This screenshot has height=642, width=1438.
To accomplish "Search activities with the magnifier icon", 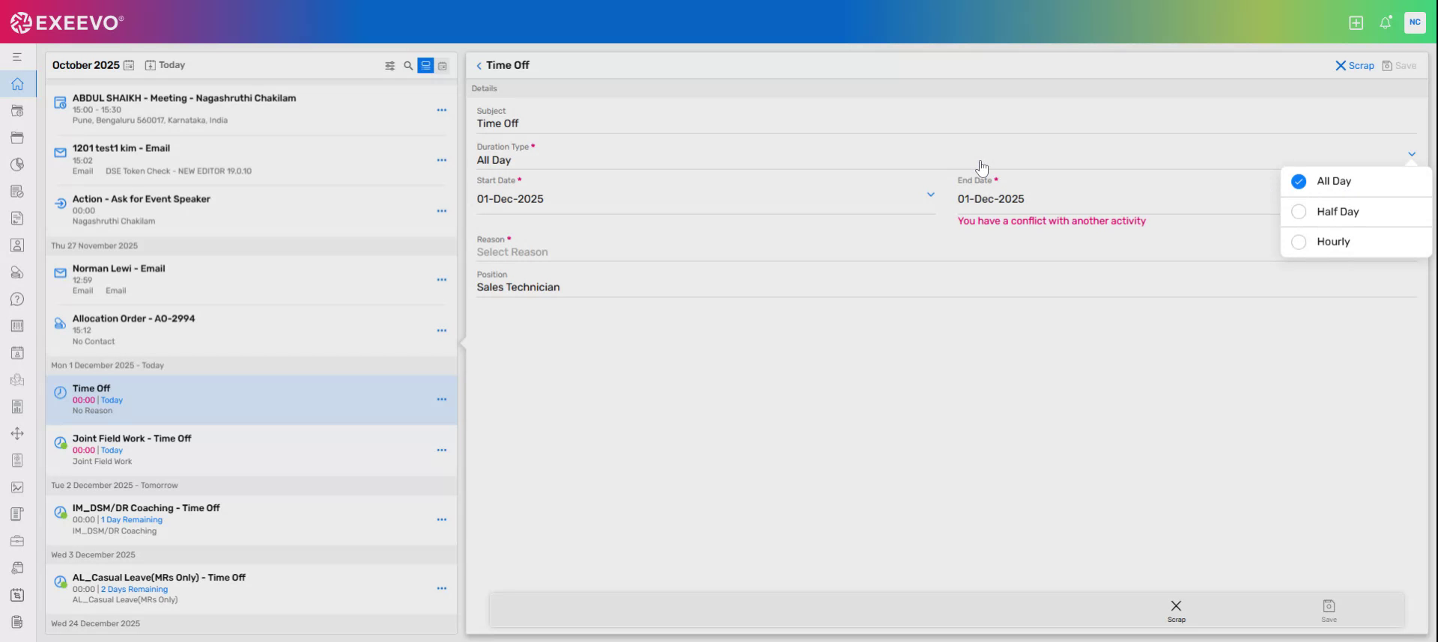I will coord(408,66).
